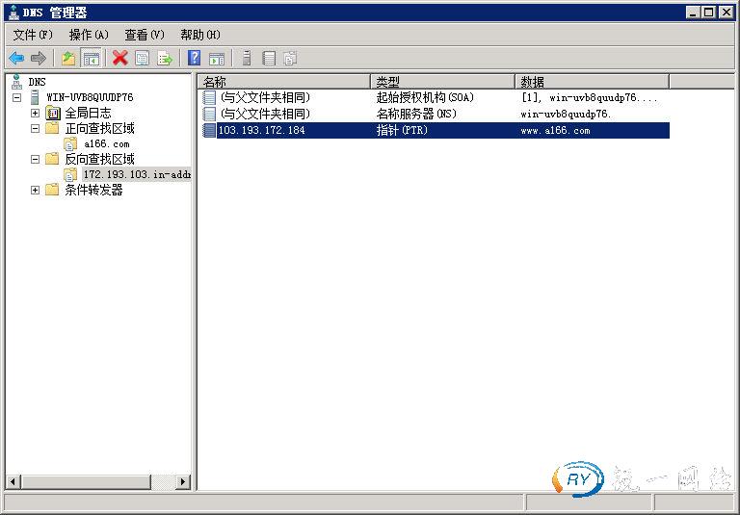
Task: Click the PTR record row icon
Action: 209,130
